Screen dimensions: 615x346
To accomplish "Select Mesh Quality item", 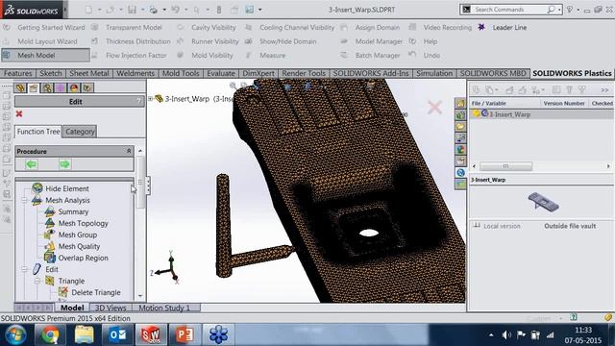I will point(79,246).
